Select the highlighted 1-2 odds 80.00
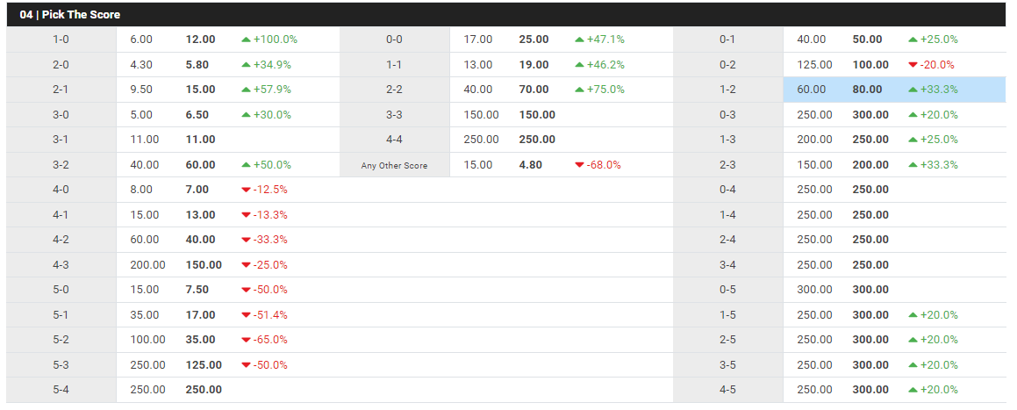 point(867,90)
